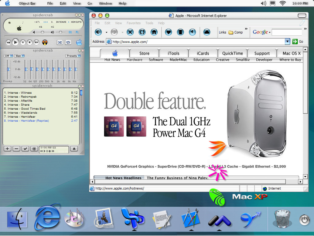This screenshot has width=314, height=236.
Task: Toggle the equalizer Off switch
Action: tap(8, 56)
